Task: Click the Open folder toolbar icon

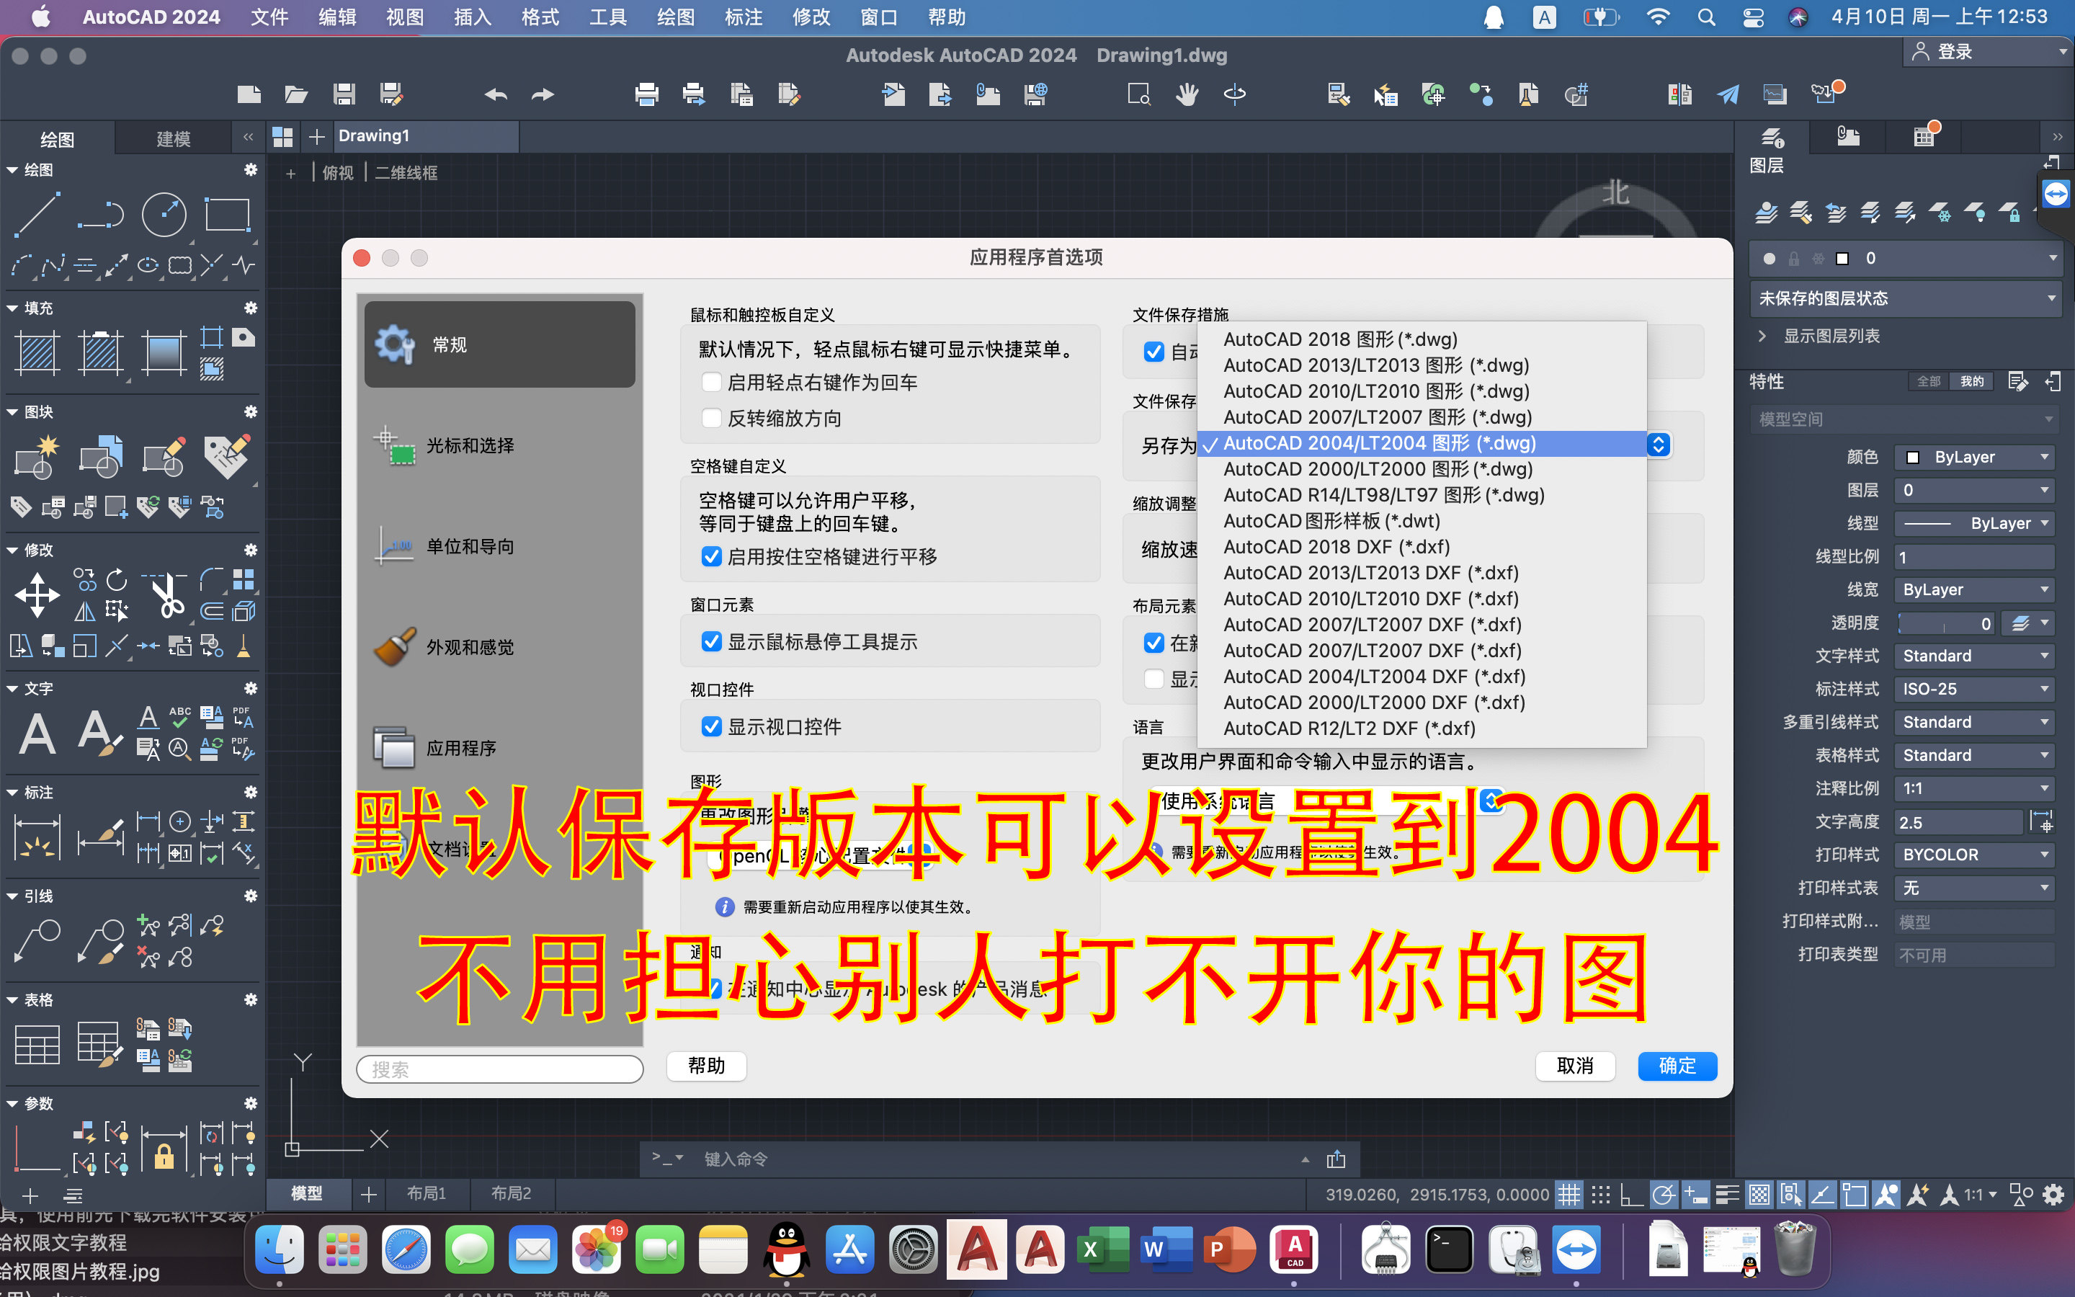Action: [x=297, y=94]
